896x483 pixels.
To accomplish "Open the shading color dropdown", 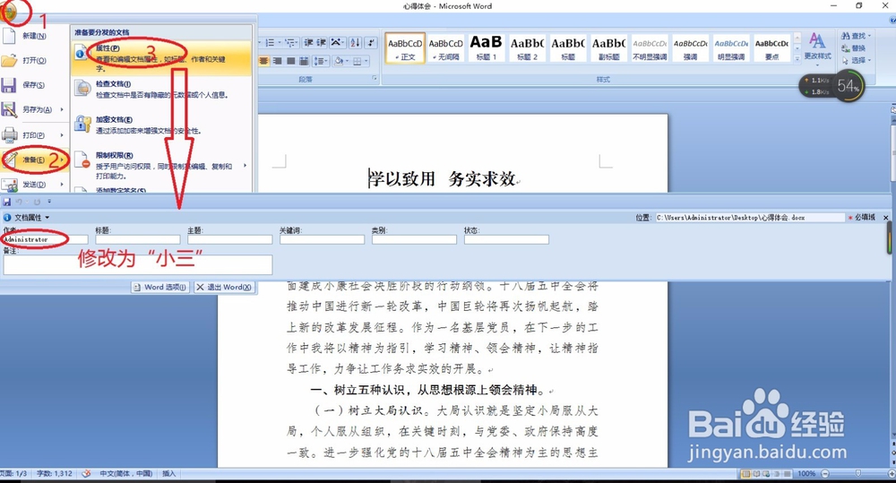I will (345, 61).
